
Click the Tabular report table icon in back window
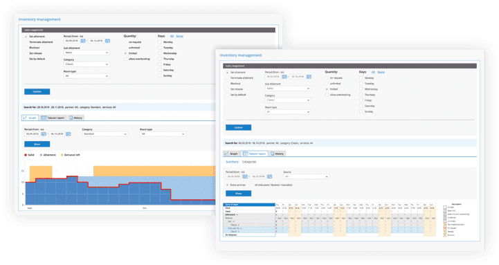click(44, 118)
